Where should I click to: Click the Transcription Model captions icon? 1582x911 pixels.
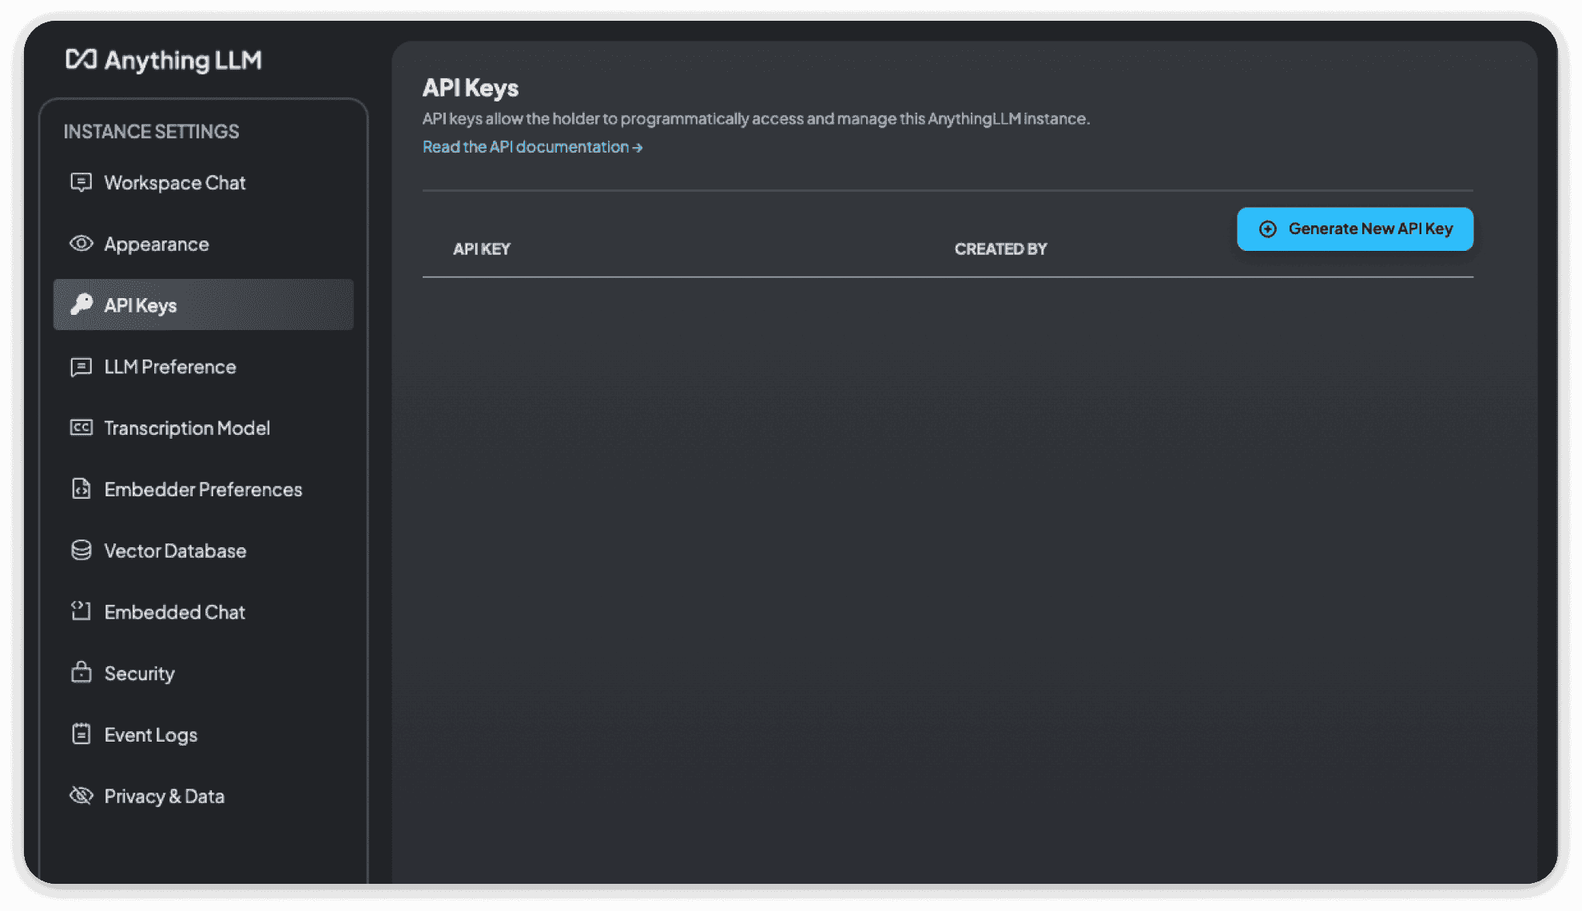[x=81, y=428]
